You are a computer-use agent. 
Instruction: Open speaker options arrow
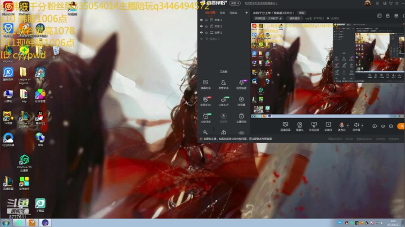point(362,125)
